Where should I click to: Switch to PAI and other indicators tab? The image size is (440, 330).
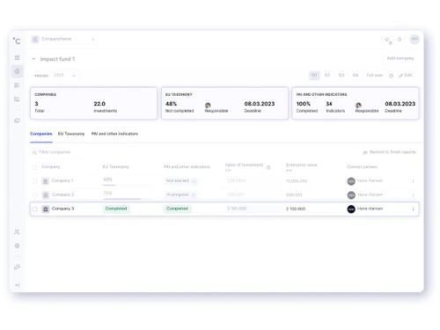click(114, 134)
